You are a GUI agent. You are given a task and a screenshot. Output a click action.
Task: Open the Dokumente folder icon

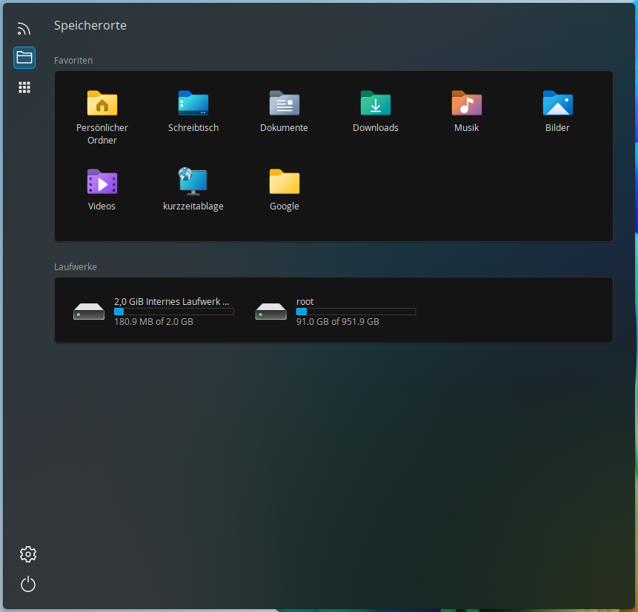(285, 103)
